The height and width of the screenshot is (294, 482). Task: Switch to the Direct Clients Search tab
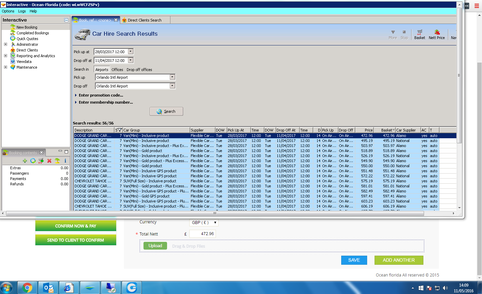point(144,20)
